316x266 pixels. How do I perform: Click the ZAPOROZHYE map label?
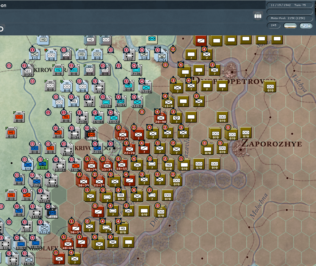271,144
